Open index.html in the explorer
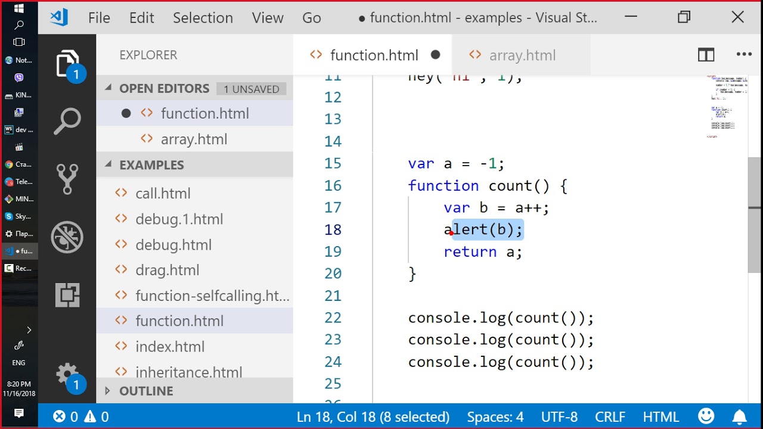 (194, 346)
